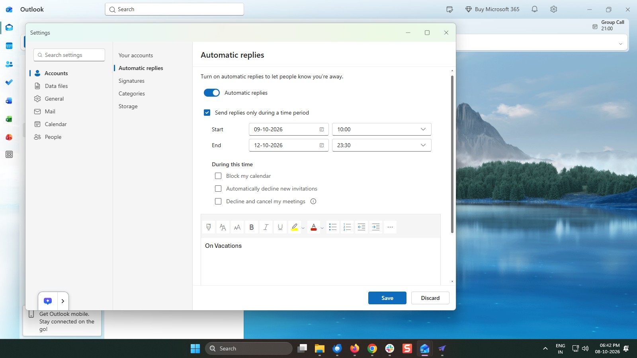Image resolution: width=637 pixels, height=358 pixels.
Task: Increase indent in reply editor
Action: pos(376,227)
